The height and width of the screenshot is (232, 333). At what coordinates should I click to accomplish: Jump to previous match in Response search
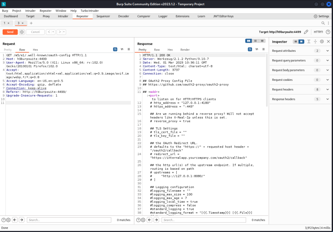(150, 220)
